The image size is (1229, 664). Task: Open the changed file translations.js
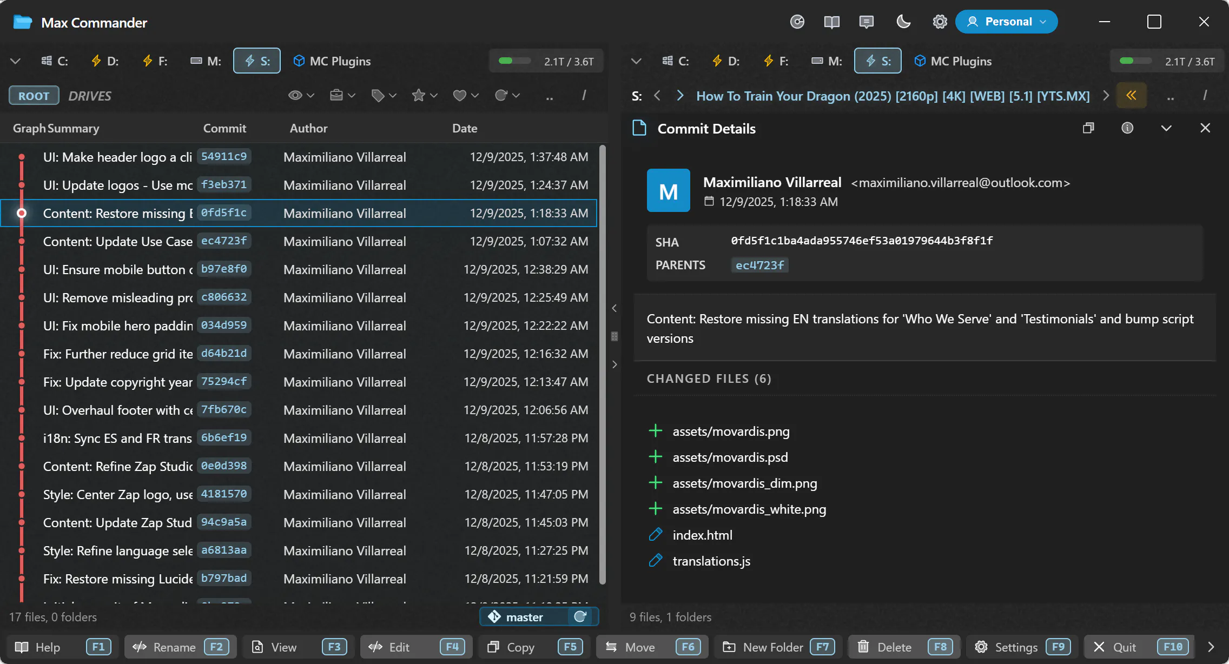point(711,561)
